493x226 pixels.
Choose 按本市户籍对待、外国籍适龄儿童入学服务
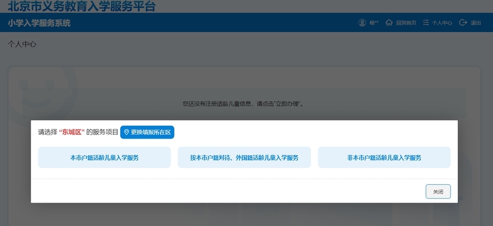pos(244,158)
